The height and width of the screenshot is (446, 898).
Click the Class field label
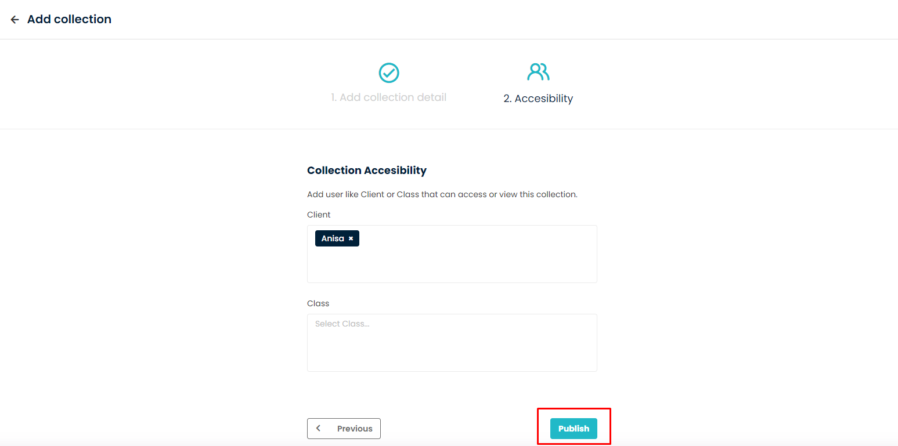tap(318, 303)
